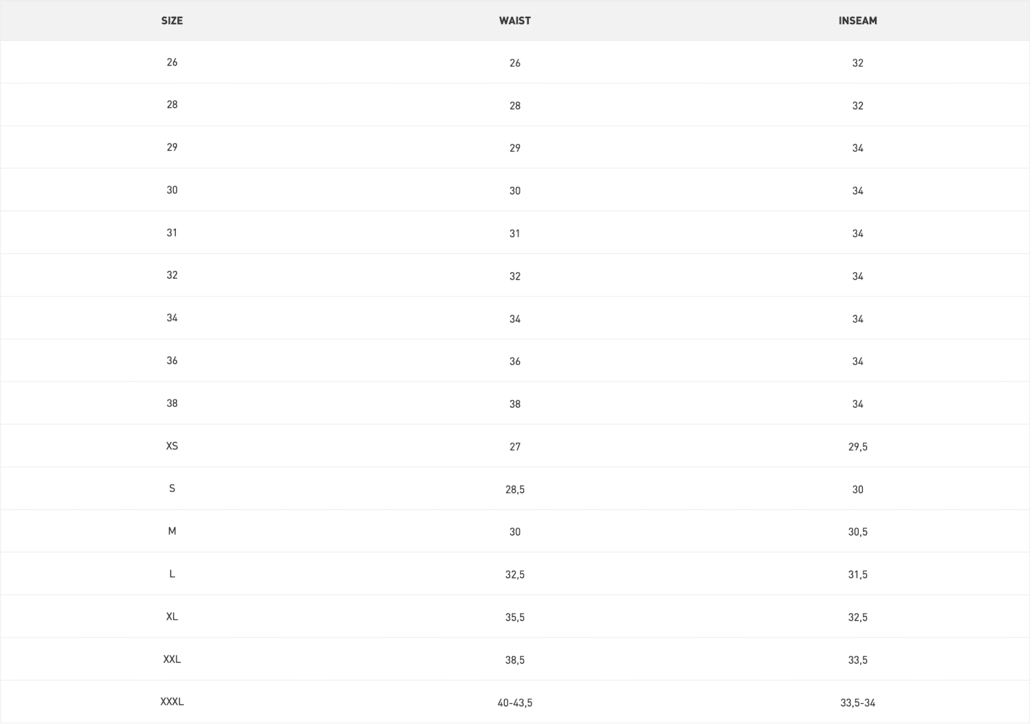This screenshot has width=1032, height=724.
Task: Click inseam value 30,5 in M row
Action: [x=858, y=532]
